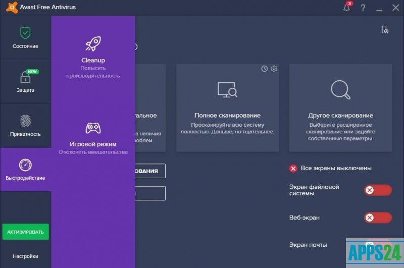The width and height of the screenshot is (404, 268).
Task: Open the Защита padlock section
Action: 25,82
